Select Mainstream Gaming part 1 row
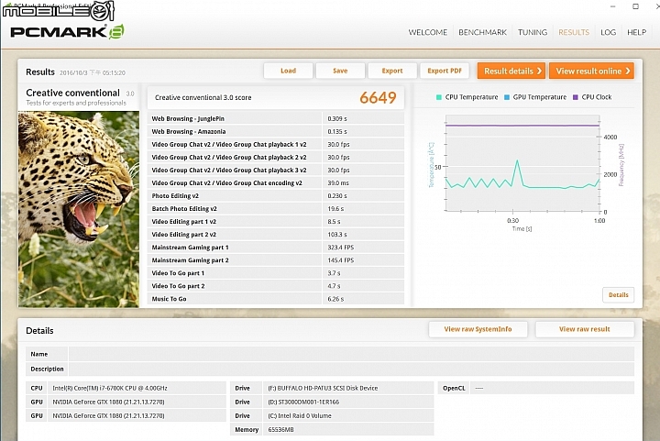Screen dimensions: 660x441 point(276,248)
